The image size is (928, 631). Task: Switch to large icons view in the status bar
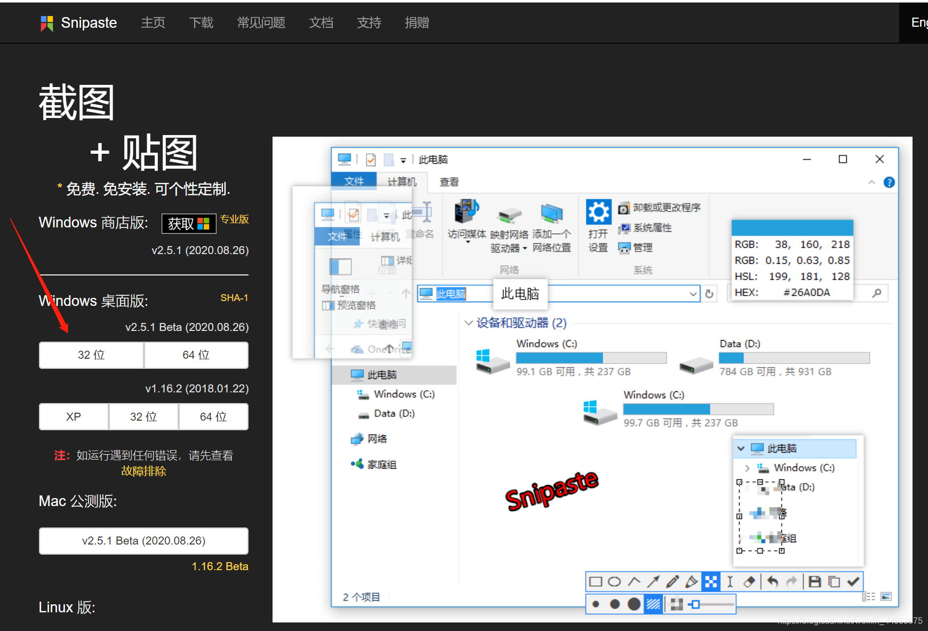886,596
